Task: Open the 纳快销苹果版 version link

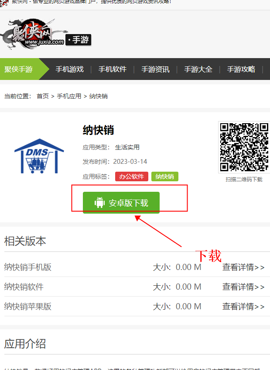Action: (28, 306)
